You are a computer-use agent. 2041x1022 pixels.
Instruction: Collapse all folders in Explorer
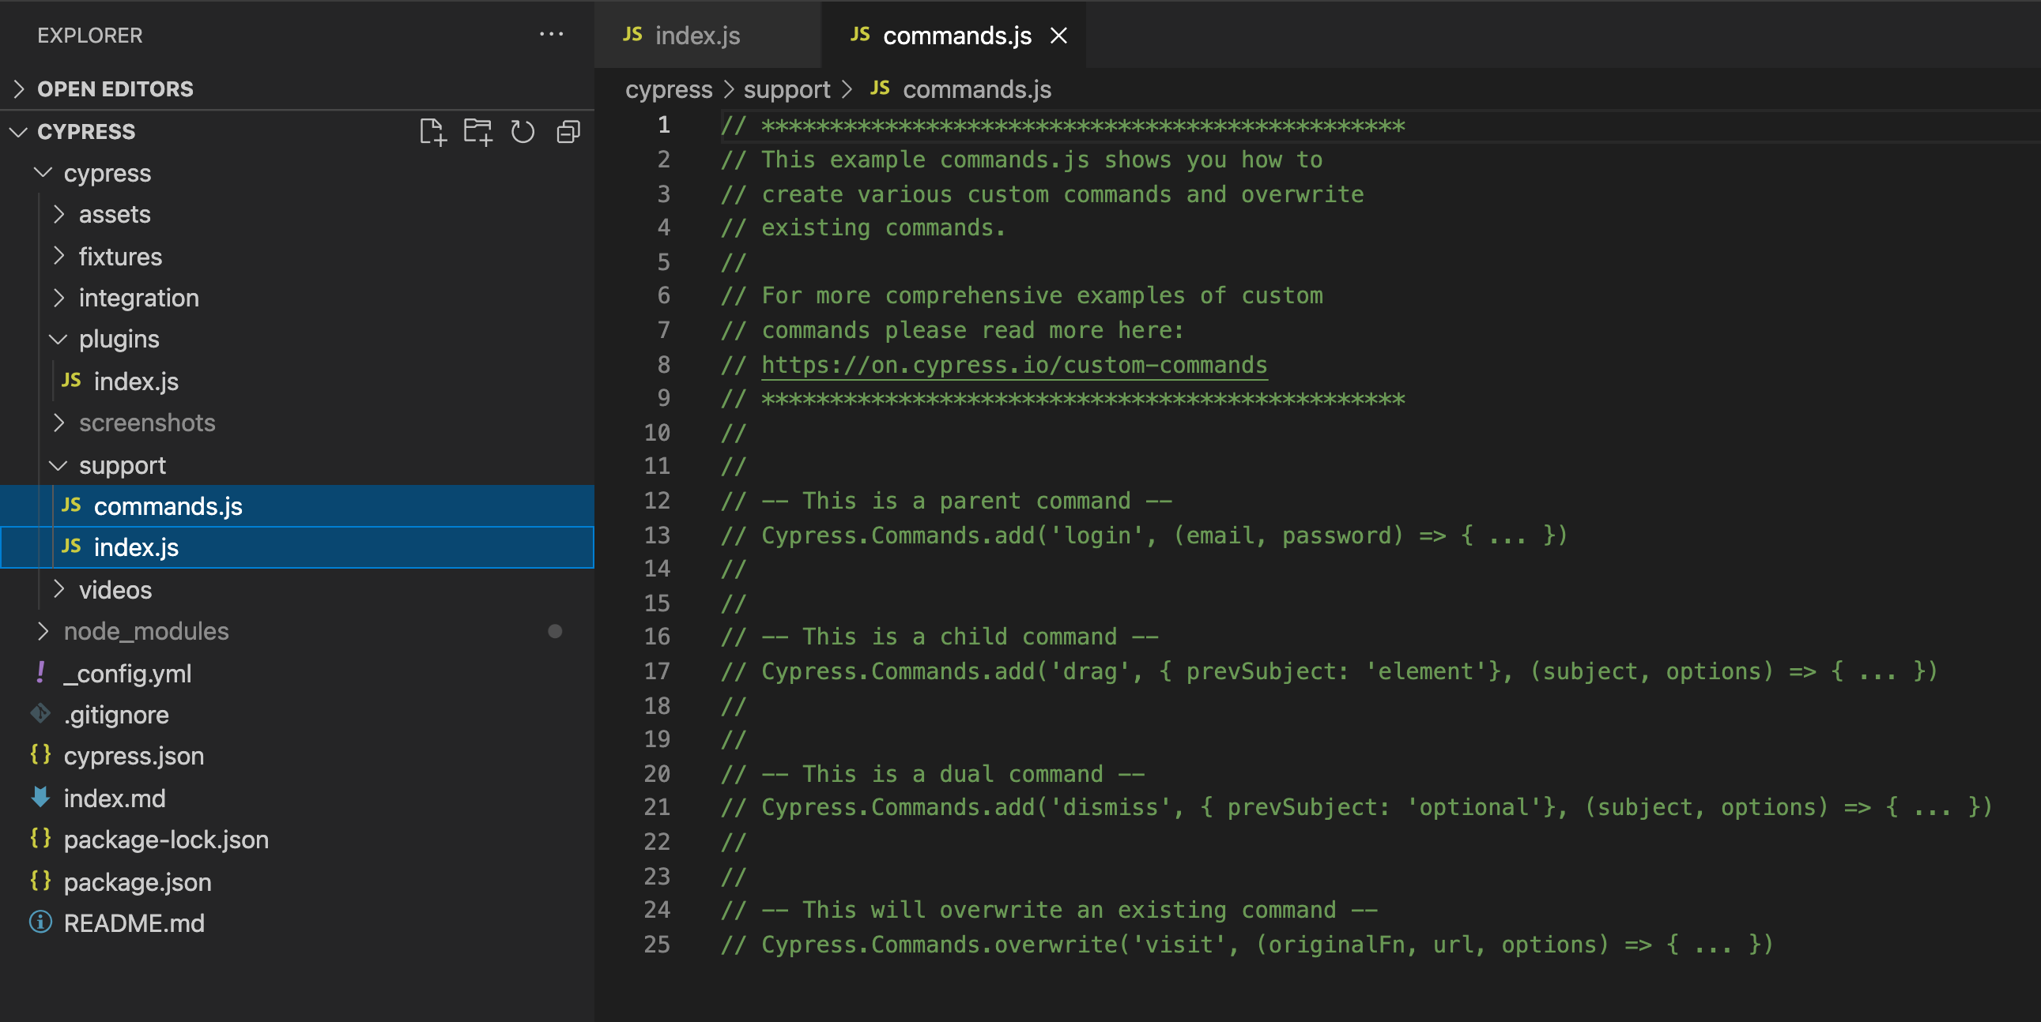click(568, 131)
